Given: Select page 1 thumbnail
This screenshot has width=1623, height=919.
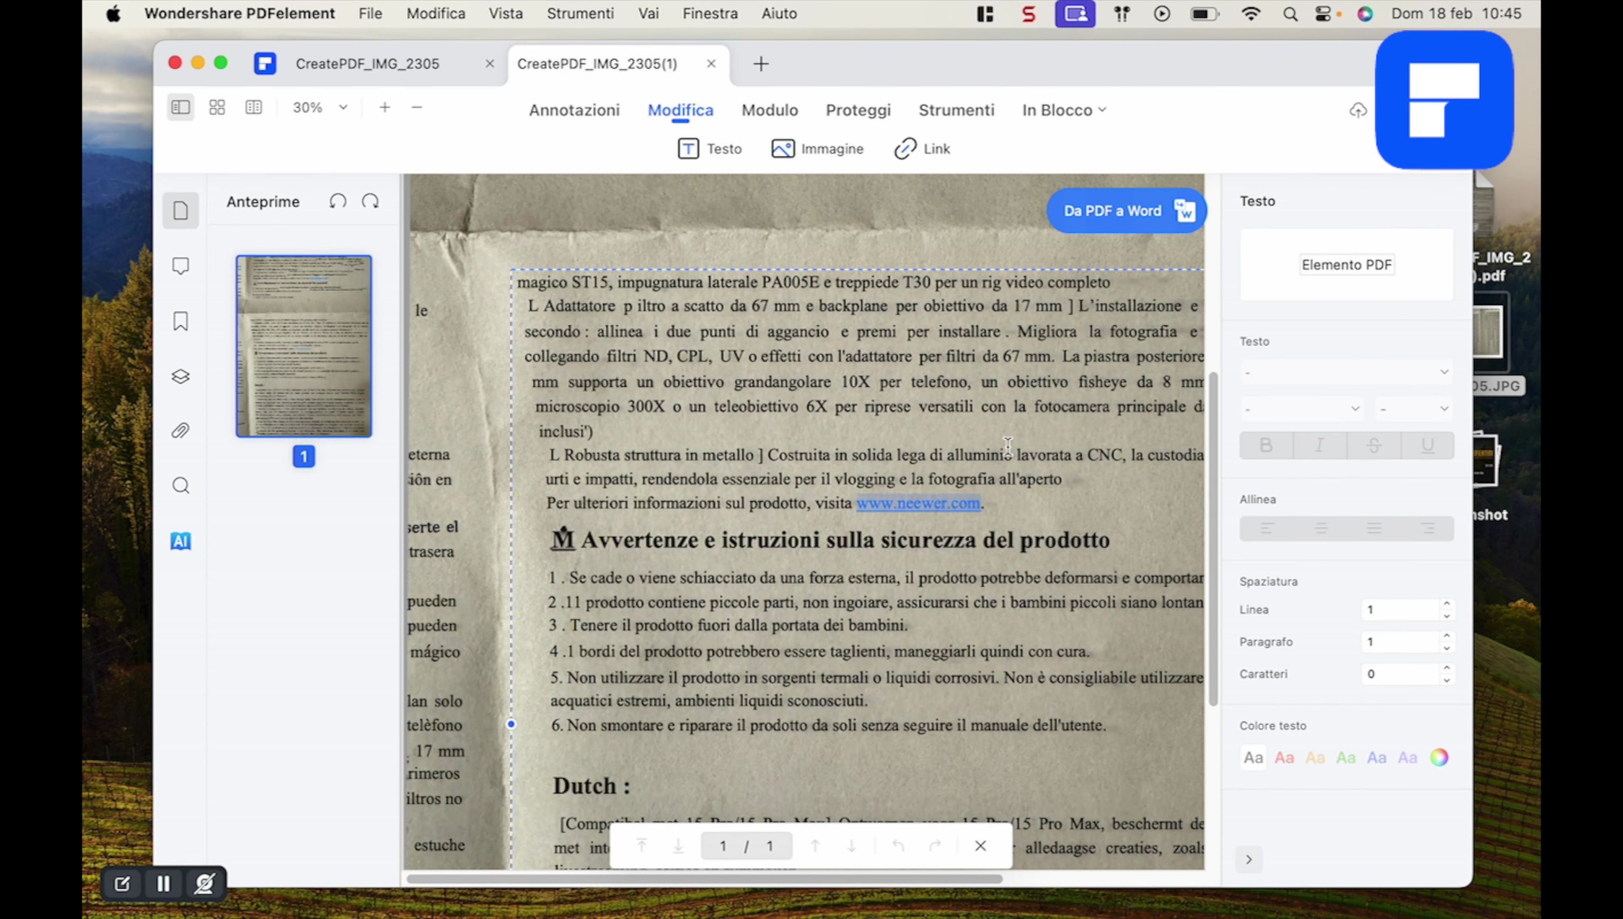Looking at the screenshot, I should (304, 346).
